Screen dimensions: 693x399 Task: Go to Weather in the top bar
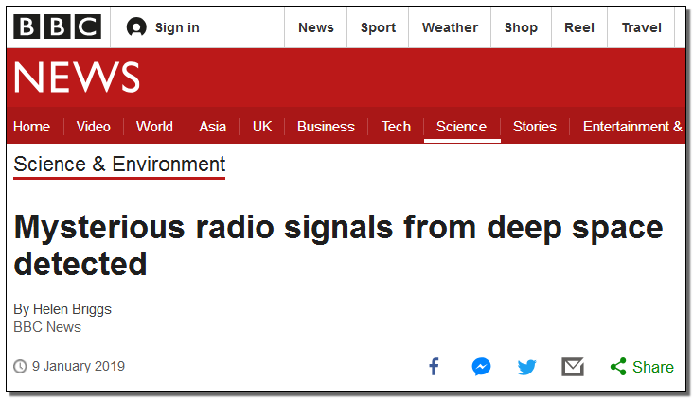(450, 27)
